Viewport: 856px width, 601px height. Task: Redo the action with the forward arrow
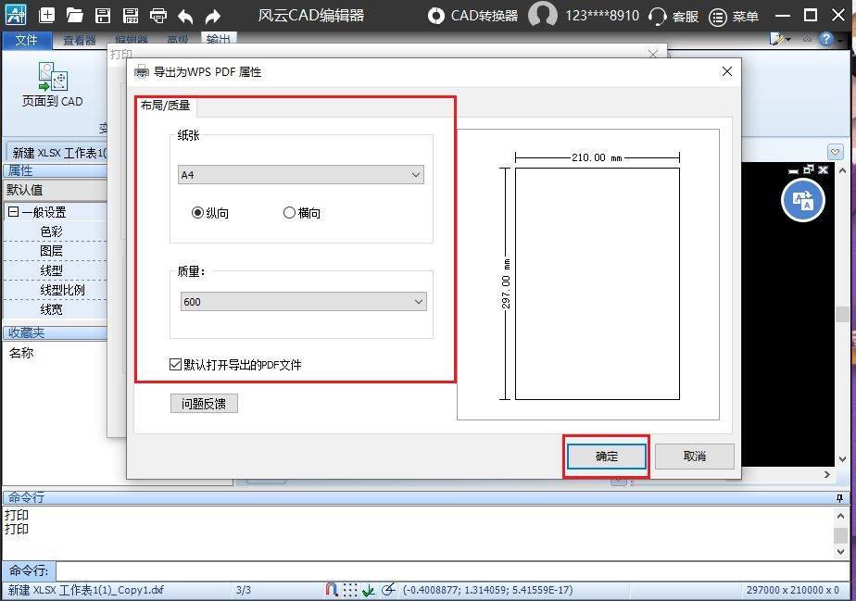213,17
